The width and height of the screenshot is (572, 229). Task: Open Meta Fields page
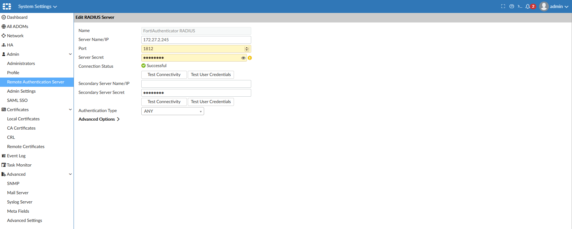click(18, 211)
